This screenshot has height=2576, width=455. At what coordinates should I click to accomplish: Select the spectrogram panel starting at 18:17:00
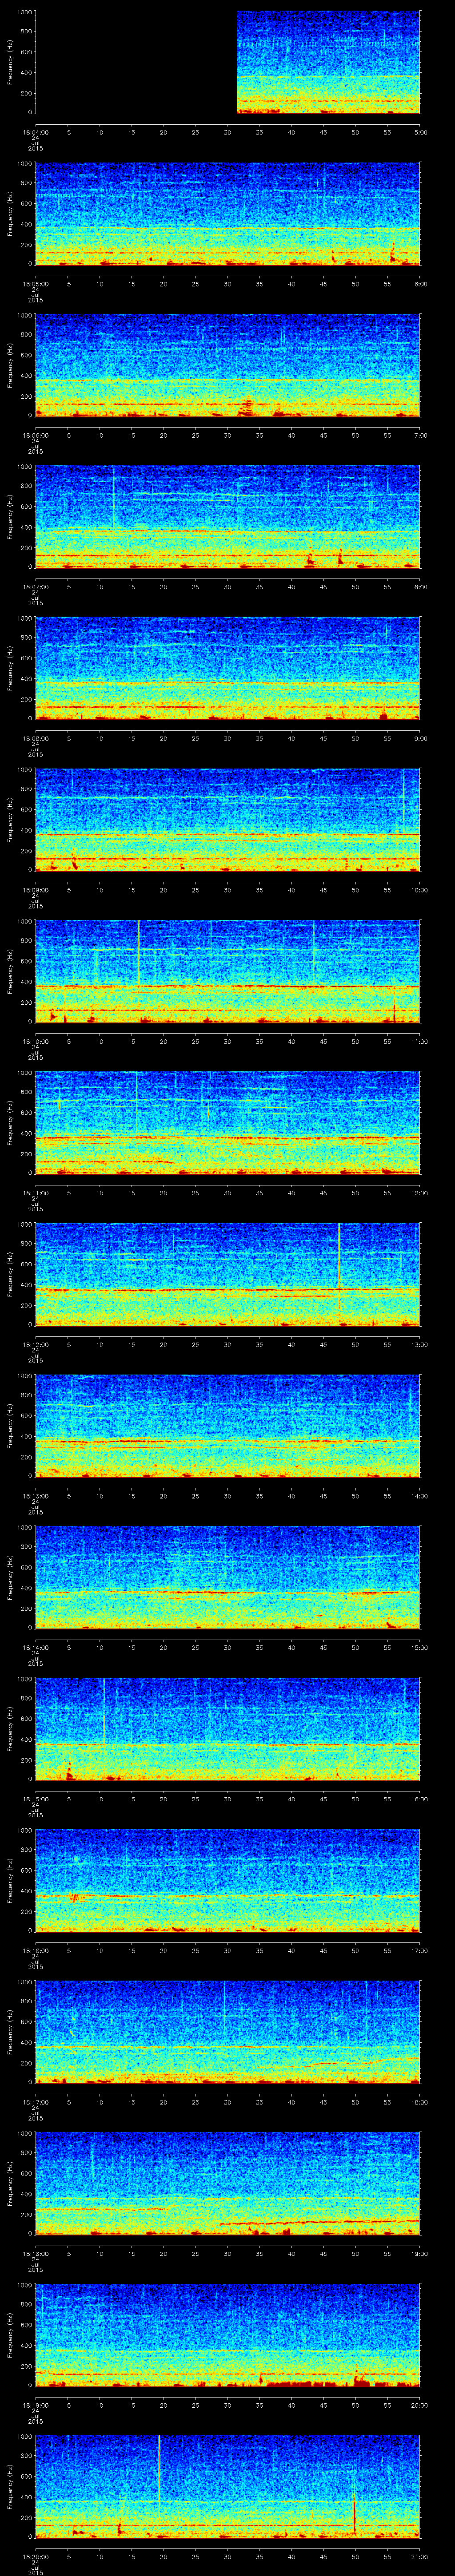[228, 2032]
